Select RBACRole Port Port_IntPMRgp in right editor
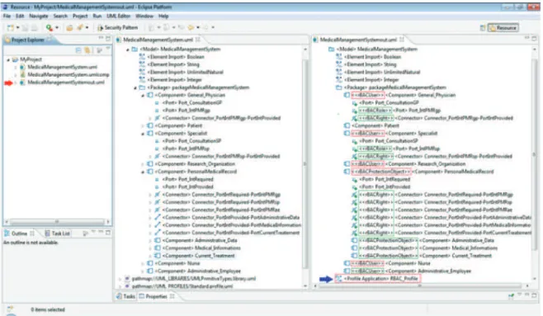This screenshot has width=543, height=316. [x=399, y=111]
